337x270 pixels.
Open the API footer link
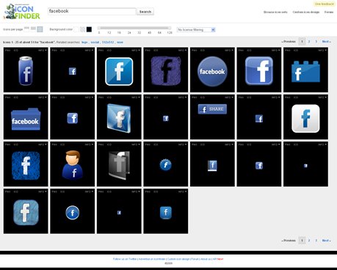coord(214,259)
